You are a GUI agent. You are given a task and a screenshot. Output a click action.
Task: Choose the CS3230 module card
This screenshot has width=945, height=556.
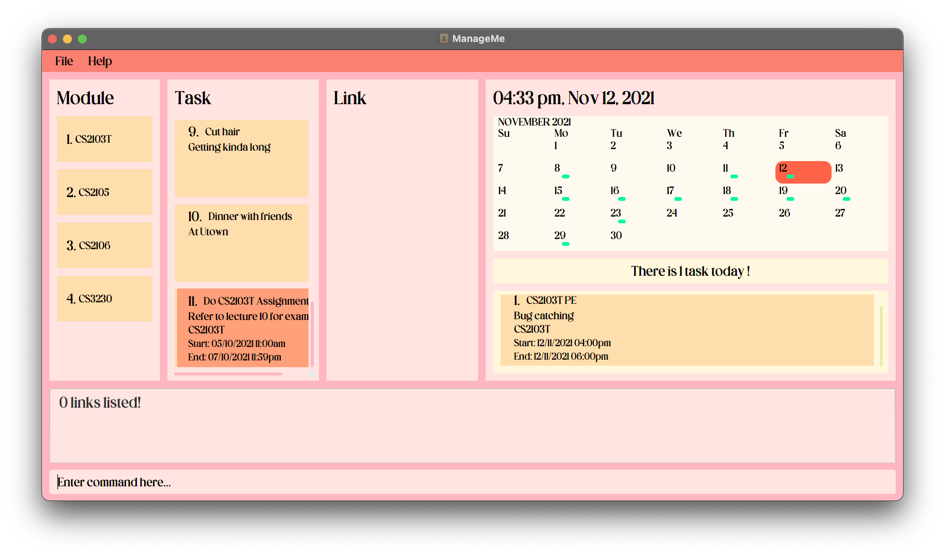(104, 299)
